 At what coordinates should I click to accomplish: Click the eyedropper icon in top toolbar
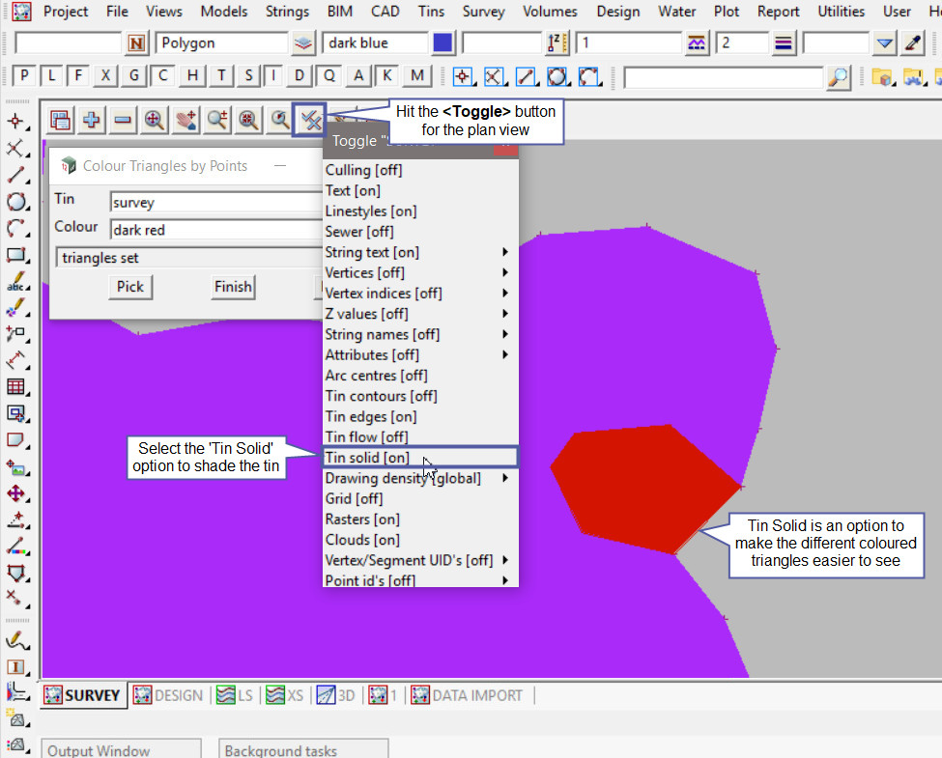[913, 43]
